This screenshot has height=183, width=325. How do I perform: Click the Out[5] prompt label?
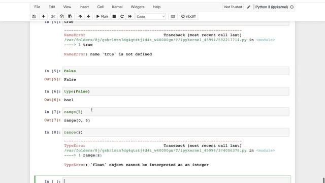coord(52,79)
